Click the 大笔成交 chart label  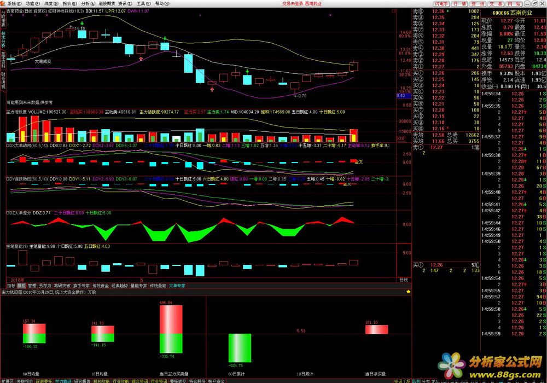click(x=43, y=61)
